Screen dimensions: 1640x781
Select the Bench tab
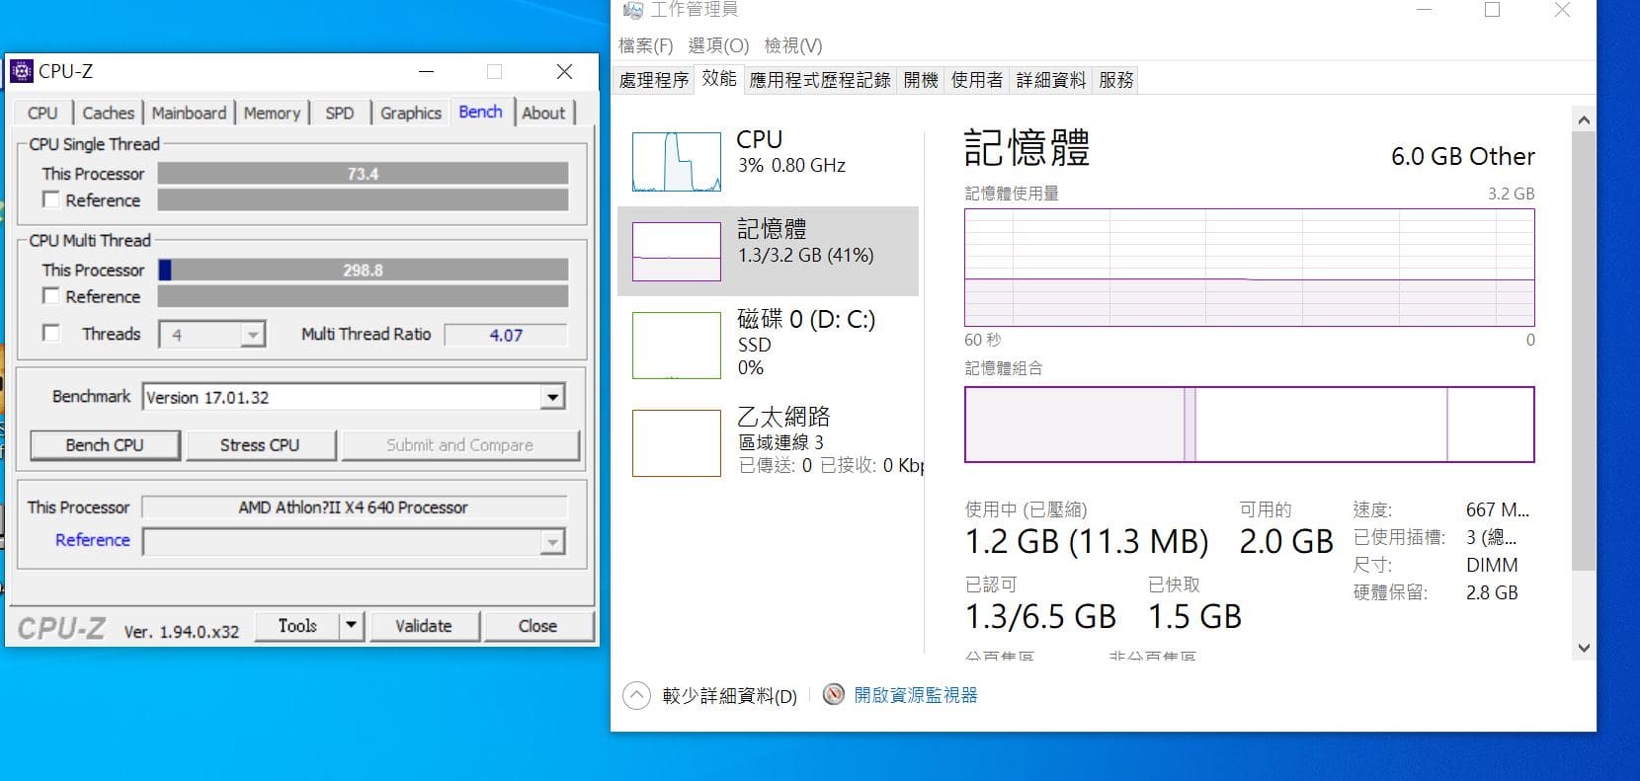coord(480,112)
